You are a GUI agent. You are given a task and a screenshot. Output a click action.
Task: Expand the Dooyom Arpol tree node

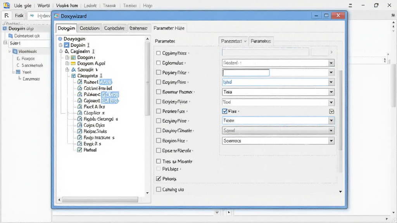67,63
